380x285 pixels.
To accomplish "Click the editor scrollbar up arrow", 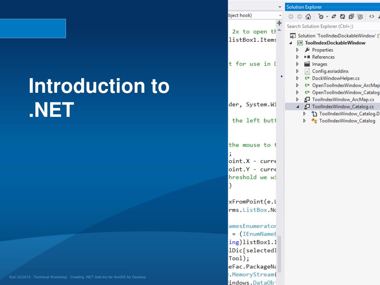I will pyautogui.click(x=279, y=30).
